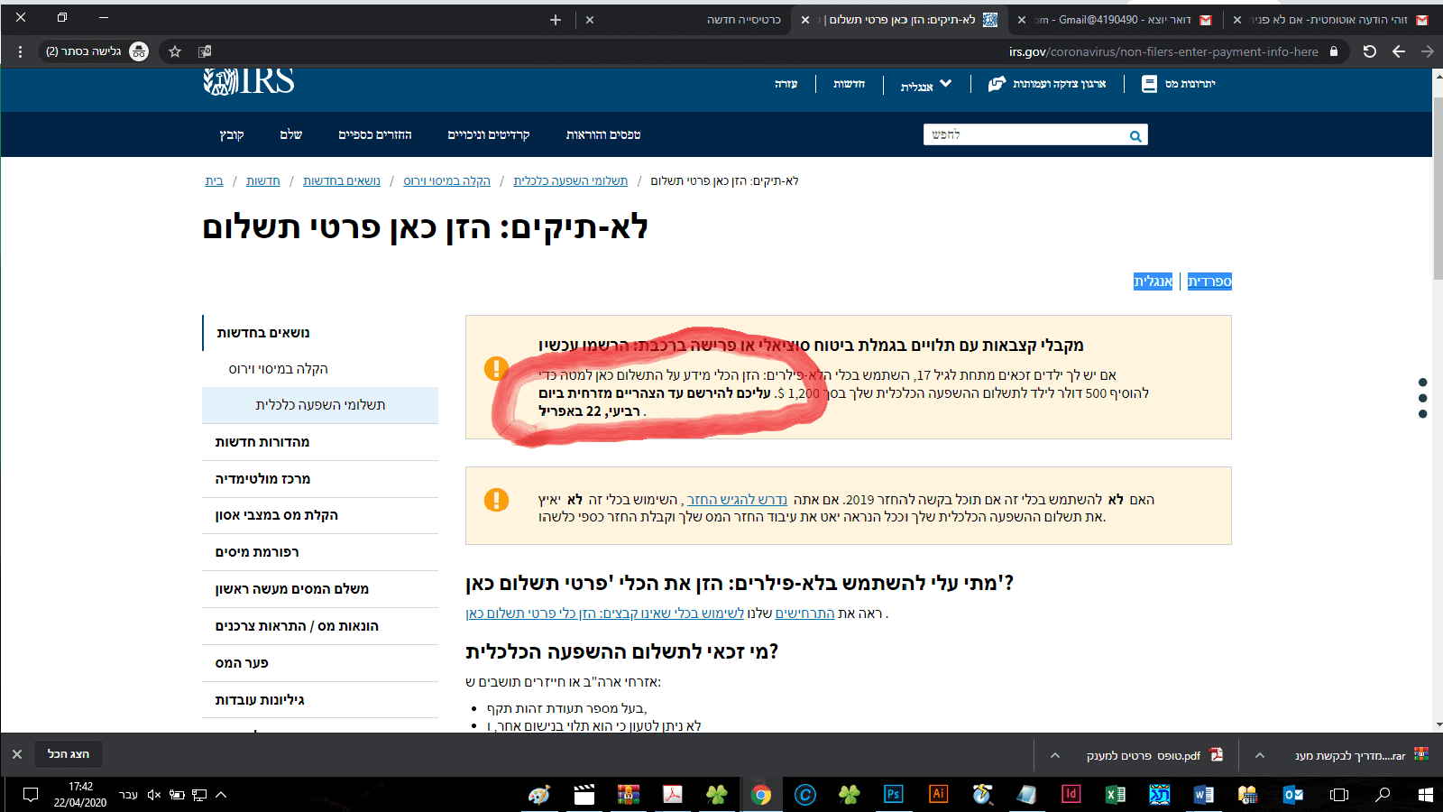The height and width of the screenshot is (812, 1443).
Task: Open the Chrome three-dot menu
Action: tap(20, 51)
